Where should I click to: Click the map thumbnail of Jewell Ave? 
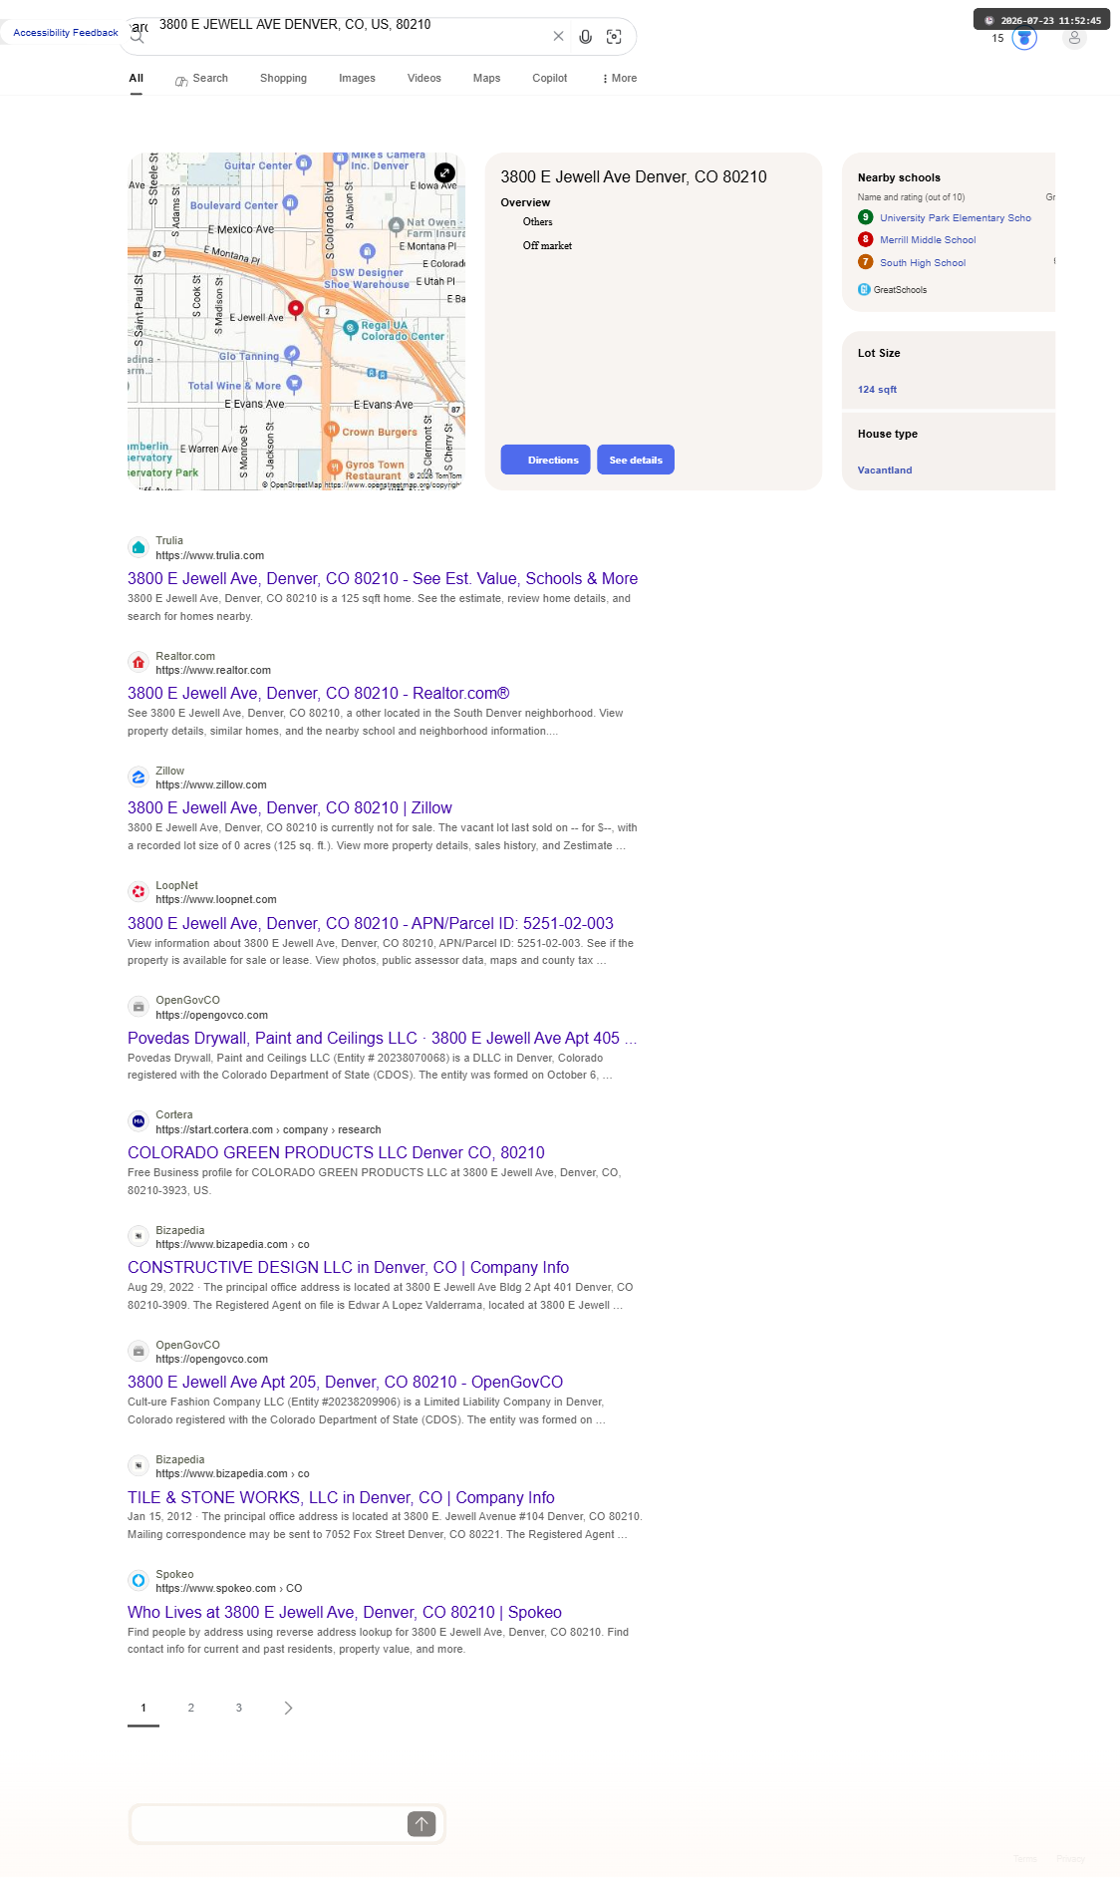(296, 321)
